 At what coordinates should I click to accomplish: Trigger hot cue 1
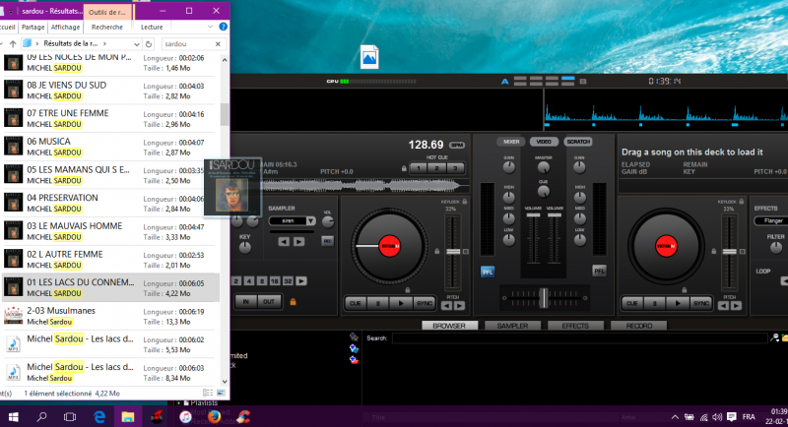418,168
